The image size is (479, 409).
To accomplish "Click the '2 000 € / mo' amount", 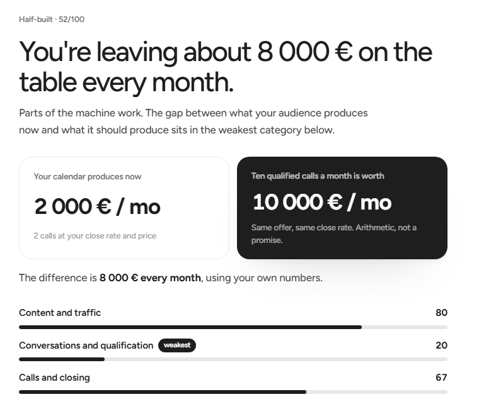I will (97, 207).
